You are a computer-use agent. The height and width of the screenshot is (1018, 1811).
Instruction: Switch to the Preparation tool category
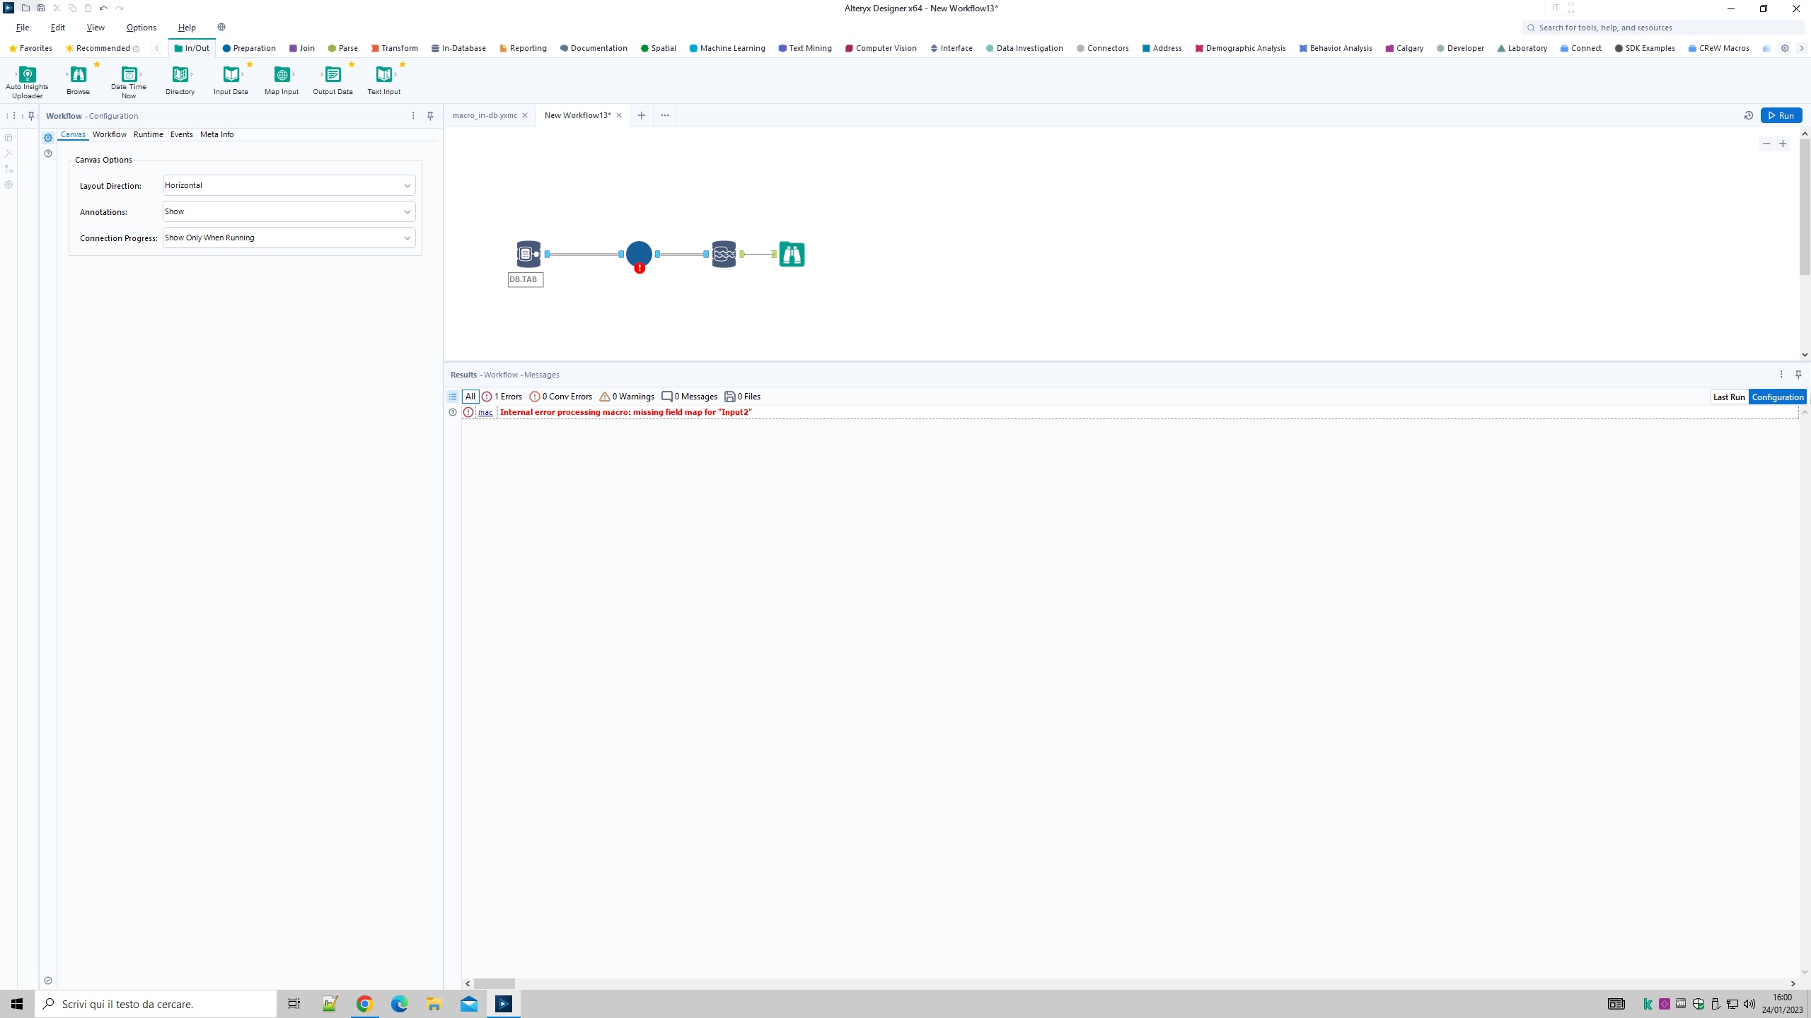tap(249, 48)
